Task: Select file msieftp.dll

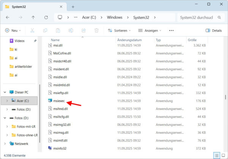Action: [61, 93]
